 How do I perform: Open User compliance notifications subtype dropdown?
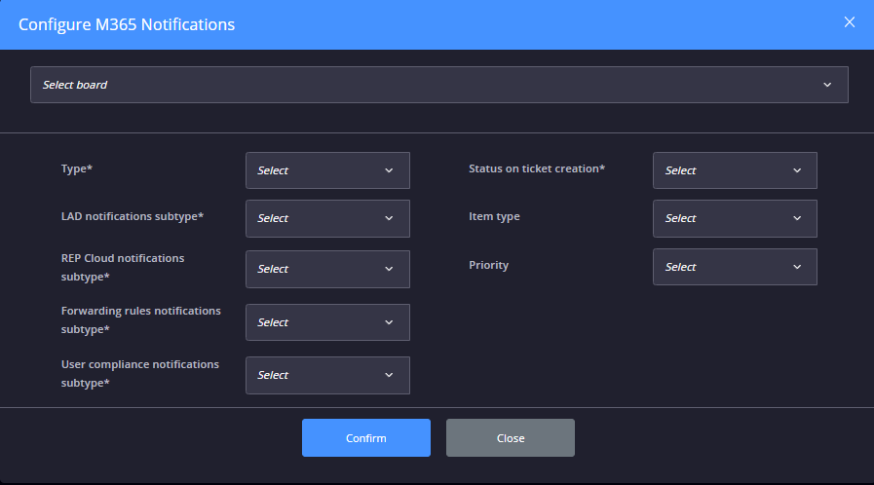327,375
